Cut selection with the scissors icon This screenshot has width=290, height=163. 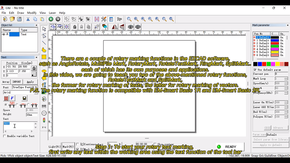coord(28,19)
